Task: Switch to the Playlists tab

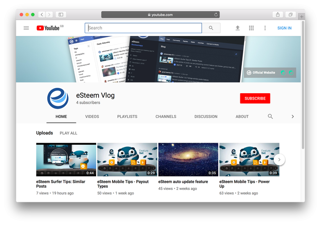Action: pyautogui.click(x=127, y=116)
